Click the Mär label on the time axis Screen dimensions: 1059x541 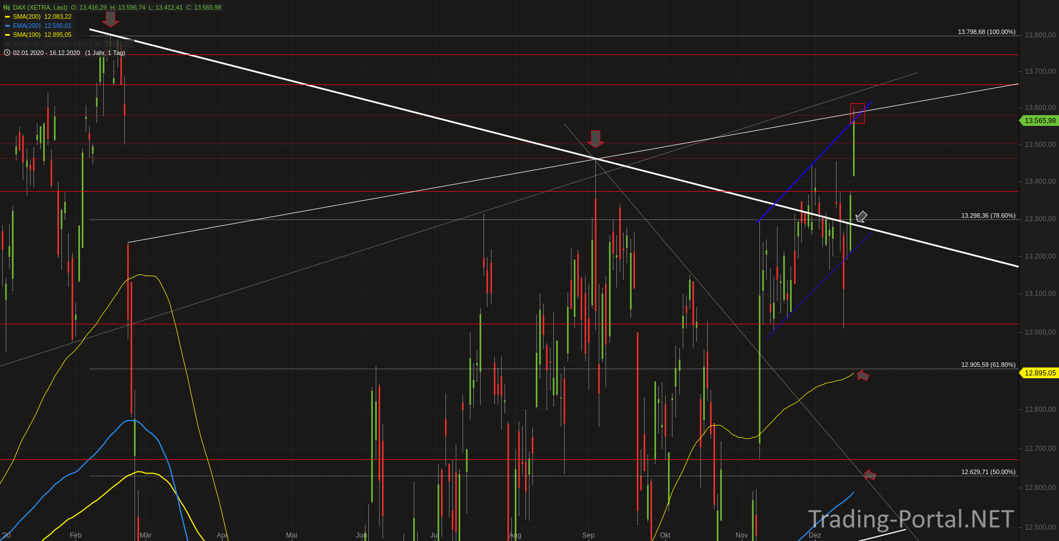(145, 535)
